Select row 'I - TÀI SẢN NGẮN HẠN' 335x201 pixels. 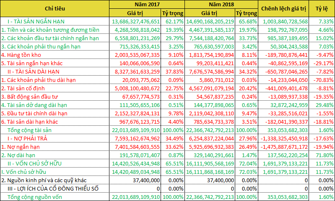(168, 21)
